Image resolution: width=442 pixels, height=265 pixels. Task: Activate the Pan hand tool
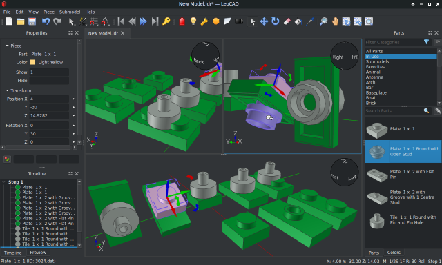(335, 21)
